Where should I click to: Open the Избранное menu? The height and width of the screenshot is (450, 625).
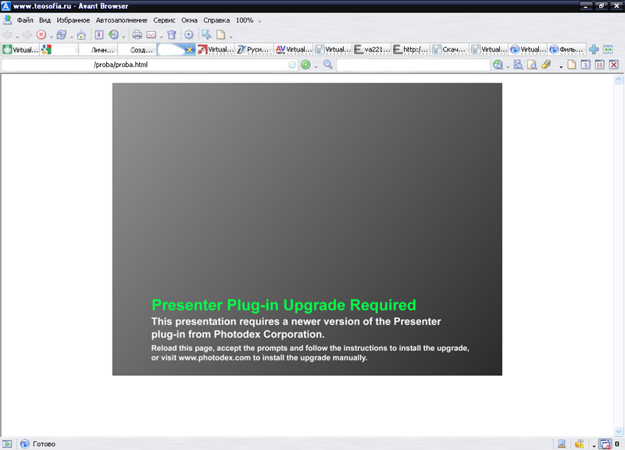(73, 20)
